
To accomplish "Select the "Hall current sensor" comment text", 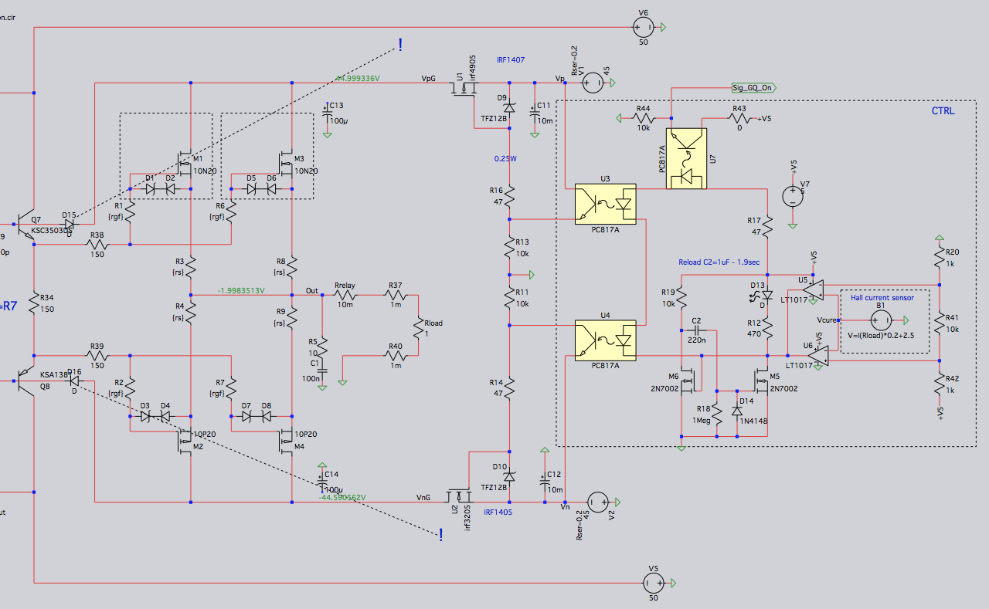I will pos(882,298).
